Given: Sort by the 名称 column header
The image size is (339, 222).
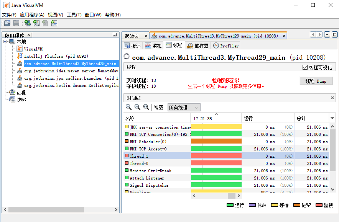Looking at the screenshot, I should (157, 118).
